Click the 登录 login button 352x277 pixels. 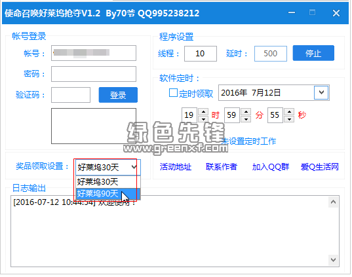(118, 95)
